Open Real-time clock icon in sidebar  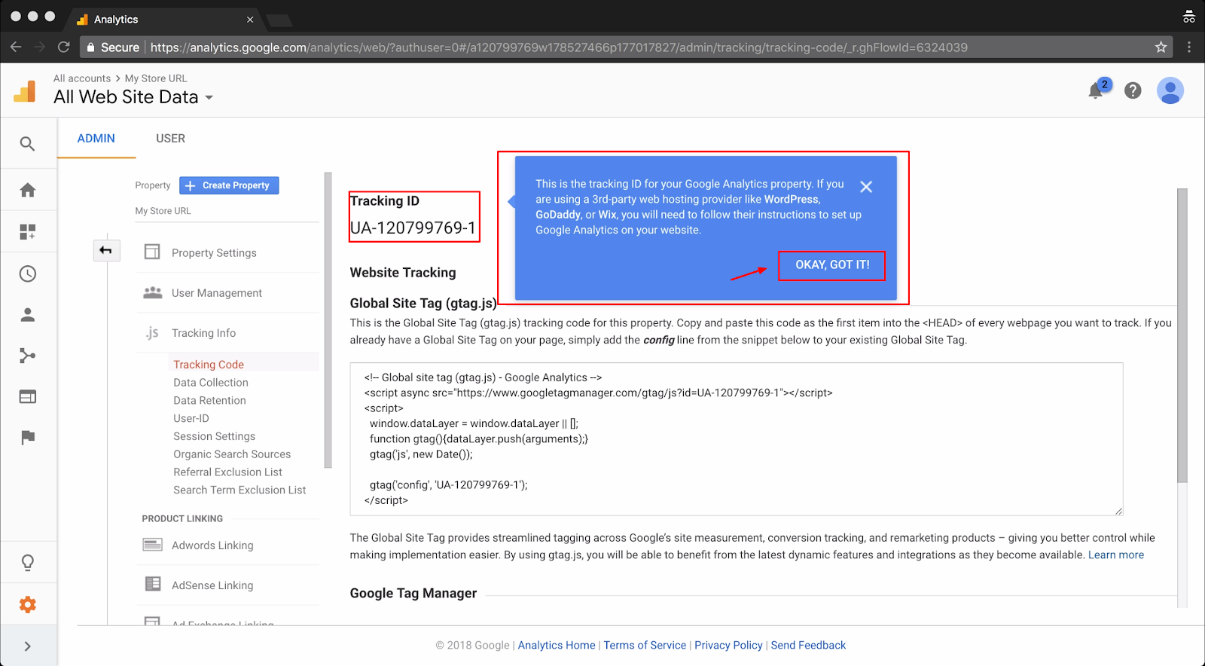coord(28,273)
